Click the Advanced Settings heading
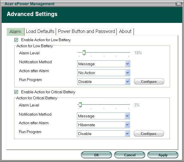This screenshot has height=162, width=184. pos(32,14)
